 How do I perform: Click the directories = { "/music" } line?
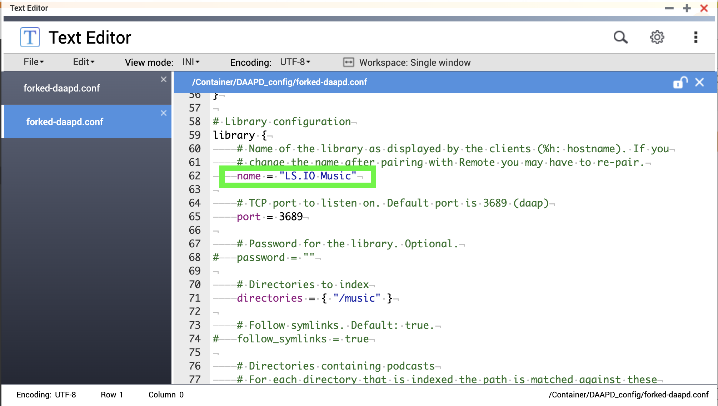(315, 298)
